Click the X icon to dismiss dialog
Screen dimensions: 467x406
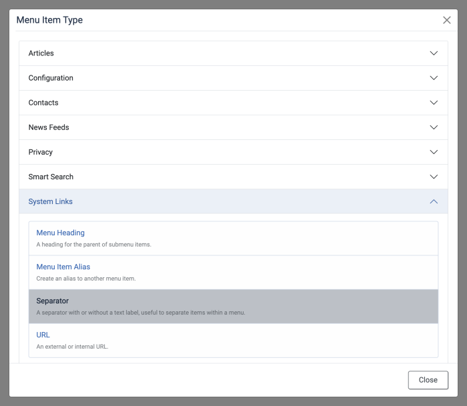447,20
